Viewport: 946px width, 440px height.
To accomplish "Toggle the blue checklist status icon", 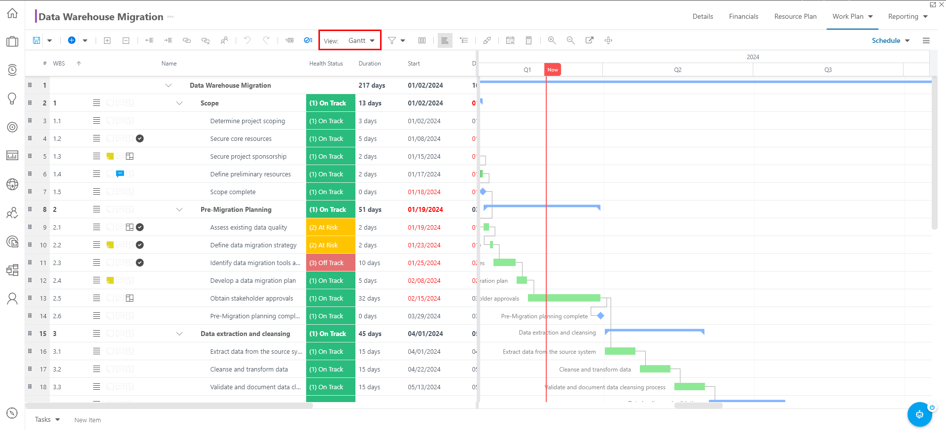I will 308,40.
